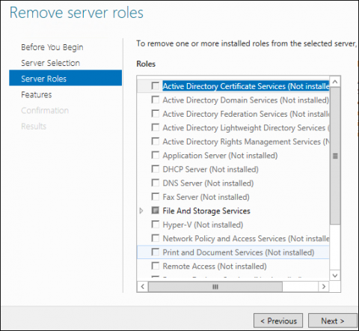359x331 pixels.
Task: Click the horizontal scrollbar thumb in roles list
Action: pos(215,287)
